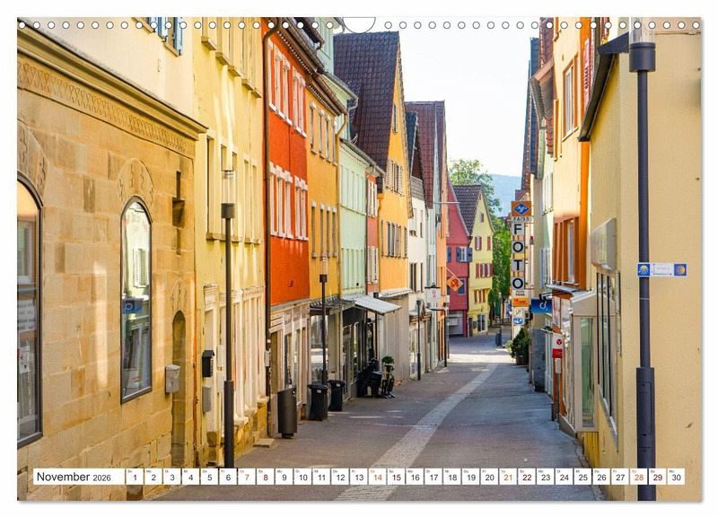Select day 19 in the date row

pyautogui.click(x=471, y=477)
